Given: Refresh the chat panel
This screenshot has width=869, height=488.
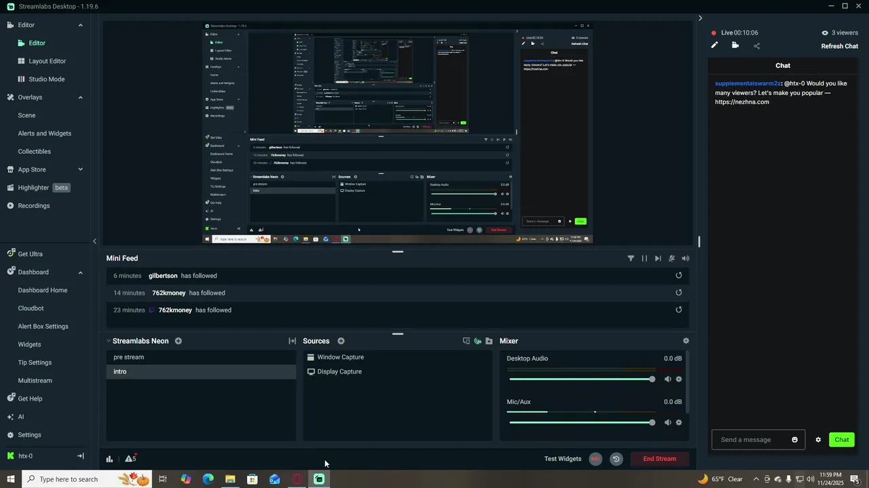Looking at the screenshot, I should (839, 46).
